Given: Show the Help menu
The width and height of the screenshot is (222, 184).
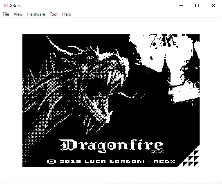Looking at the screenshot, I should (x=66, y=14).
